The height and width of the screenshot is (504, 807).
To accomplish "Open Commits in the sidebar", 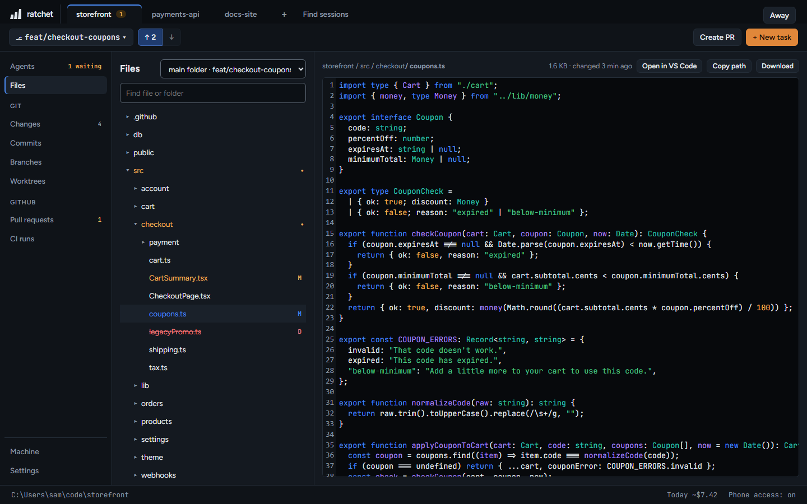I will (55, 143).
